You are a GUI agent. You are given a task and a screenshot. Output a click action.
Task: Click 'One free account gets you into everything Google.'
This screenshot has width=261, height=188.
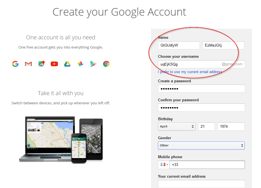61,47
